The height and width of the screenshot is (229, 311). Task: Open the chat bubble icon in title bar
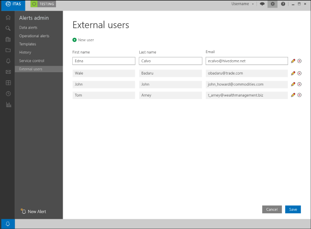(x=262, y=4)
